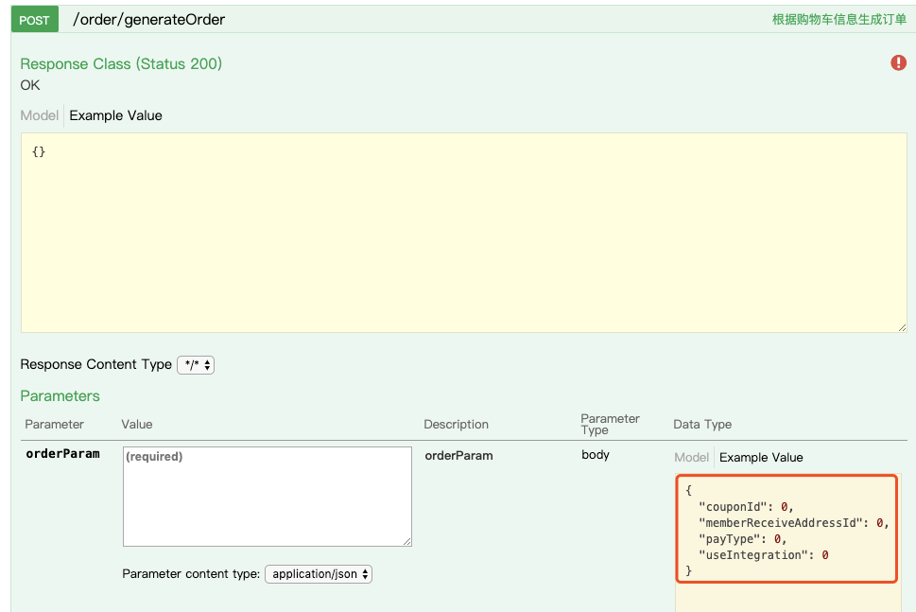This screenshot has width=916, height=612.
Task: Open the /order/generateOrder endpoint path
Action: (148, 19)
